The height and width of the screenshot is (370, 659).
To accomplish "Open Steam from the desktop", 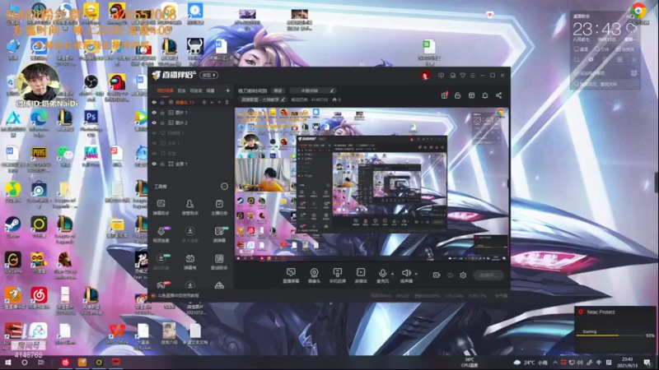I will (12, 227).
